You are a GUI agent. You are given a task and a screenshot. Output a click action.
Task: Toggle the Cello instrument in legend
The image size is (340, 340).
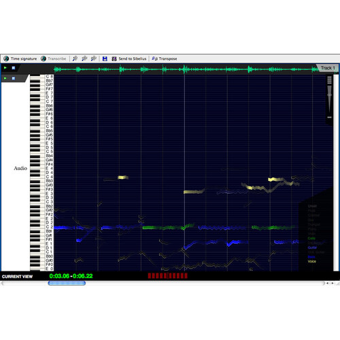[x=311, y=238]
